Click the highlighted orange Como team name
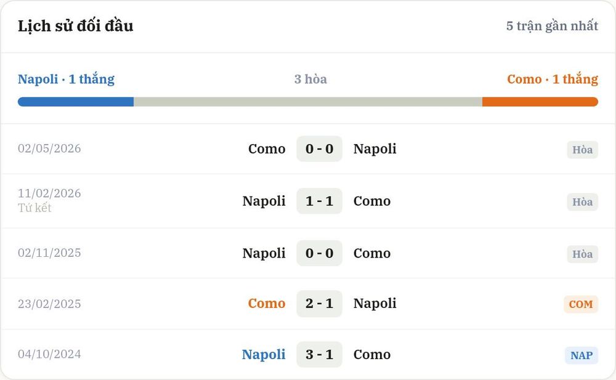The height and width of the screenshot is (380, 616). pyautogui.click(x=266, y=304)
